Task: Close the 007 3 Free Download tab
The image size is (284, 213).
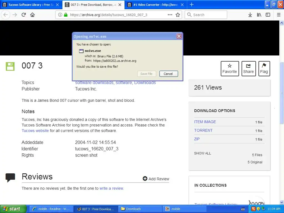Action: 120,5
